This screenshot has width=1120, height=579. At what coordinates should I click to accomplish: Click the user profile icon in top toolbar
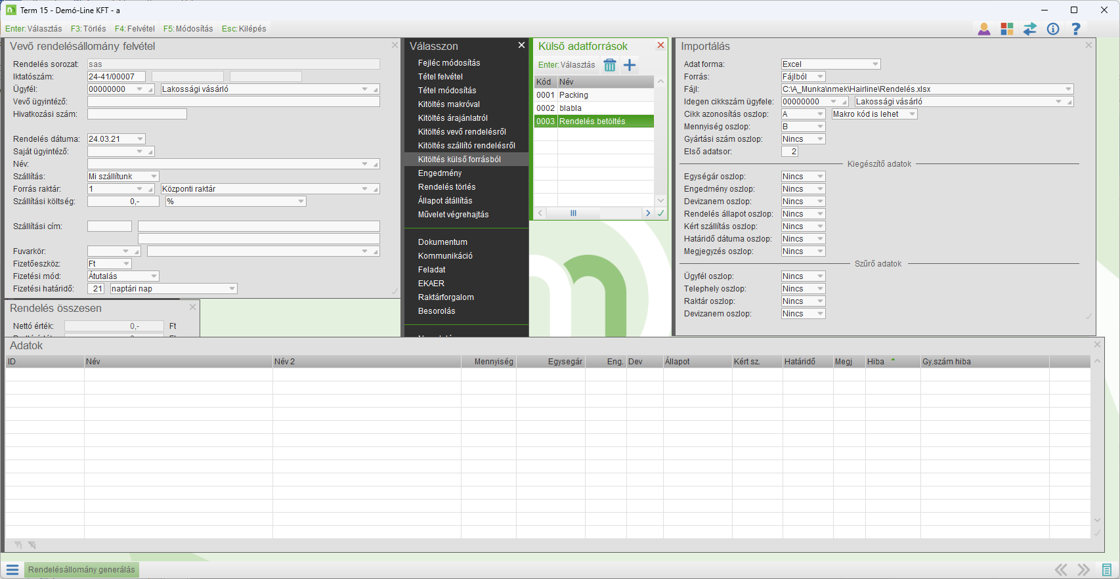click(983, 29)
